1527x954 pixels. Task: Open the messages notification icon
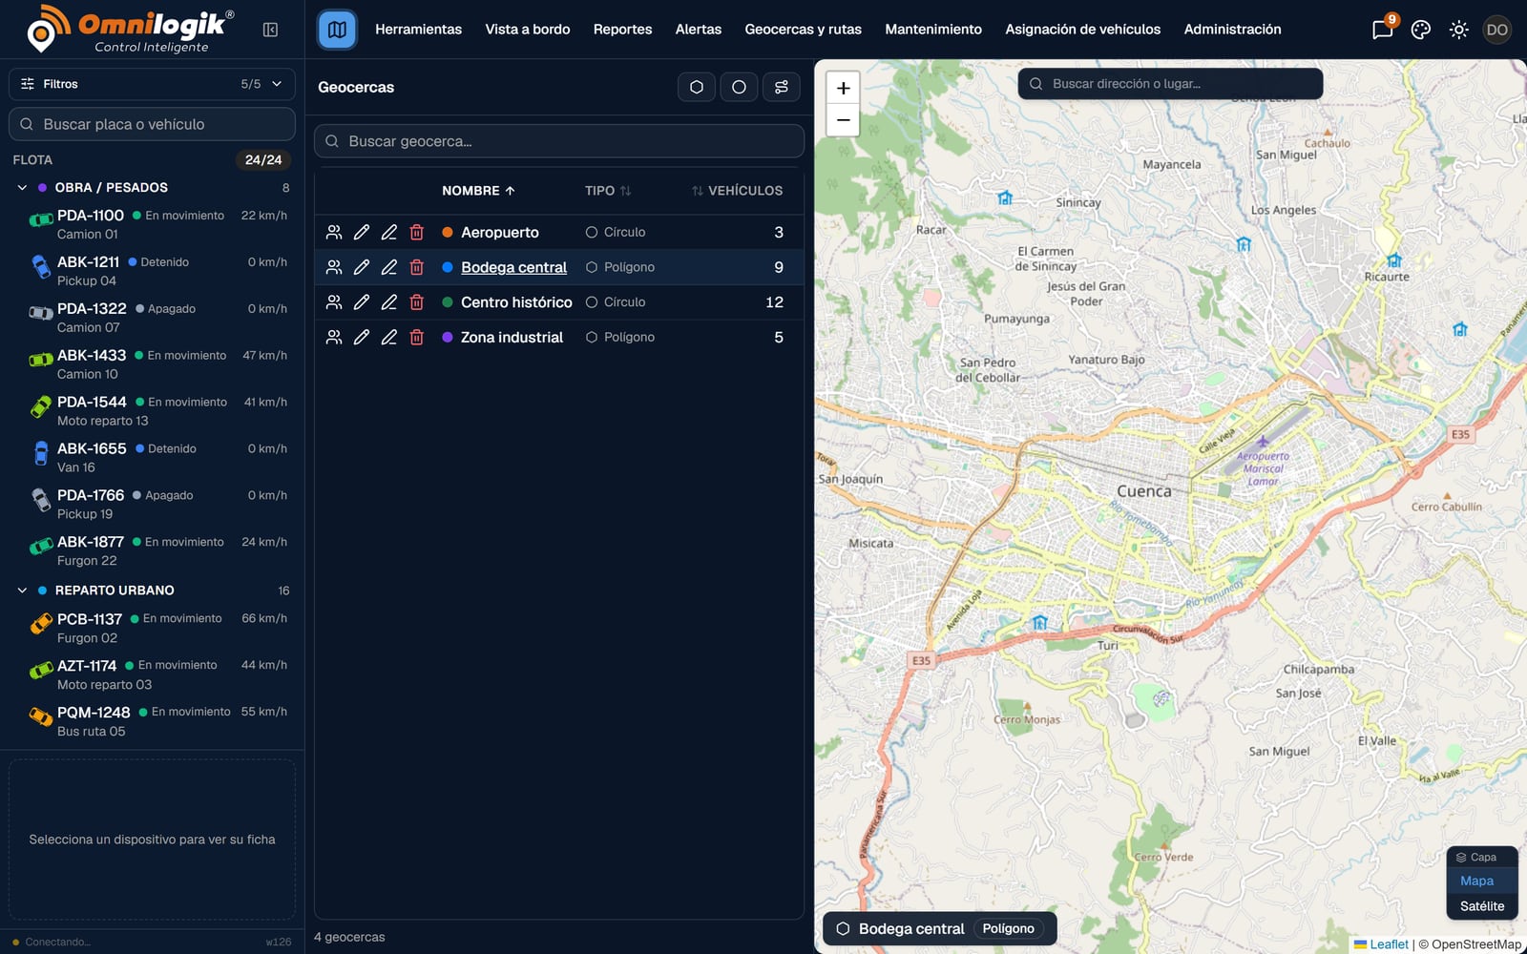click(x=1382, y=30)
